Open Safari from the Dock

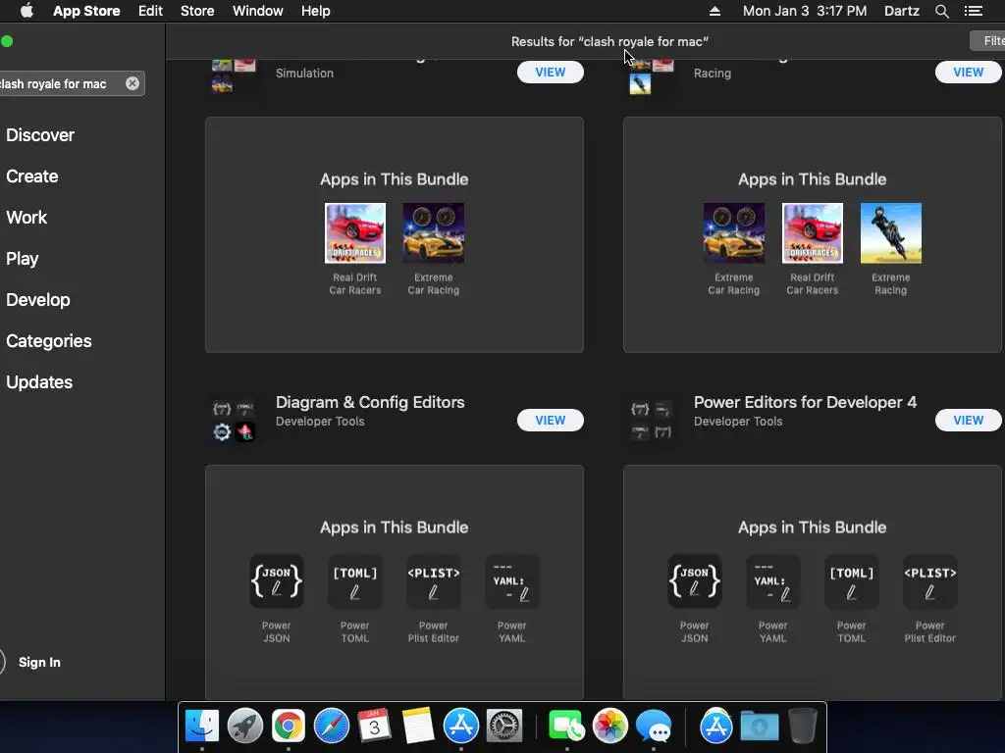(x=332, y=727)
